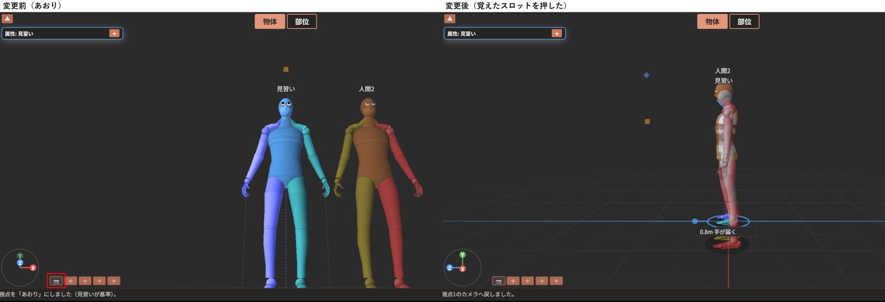The image size is (885, 302).
Task: Click the green Y axis on the before view gizmo
Action: pyautogui.click(x=20, y=256)
